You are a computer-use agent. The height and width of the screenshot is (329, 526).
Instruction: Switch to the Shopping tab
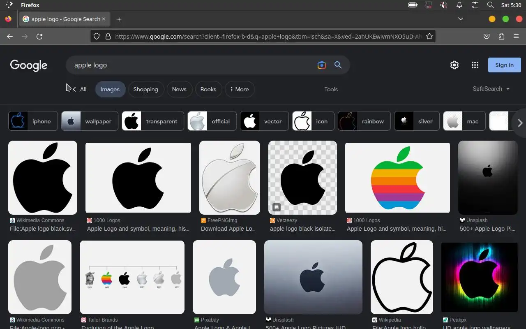coord(145,89)
